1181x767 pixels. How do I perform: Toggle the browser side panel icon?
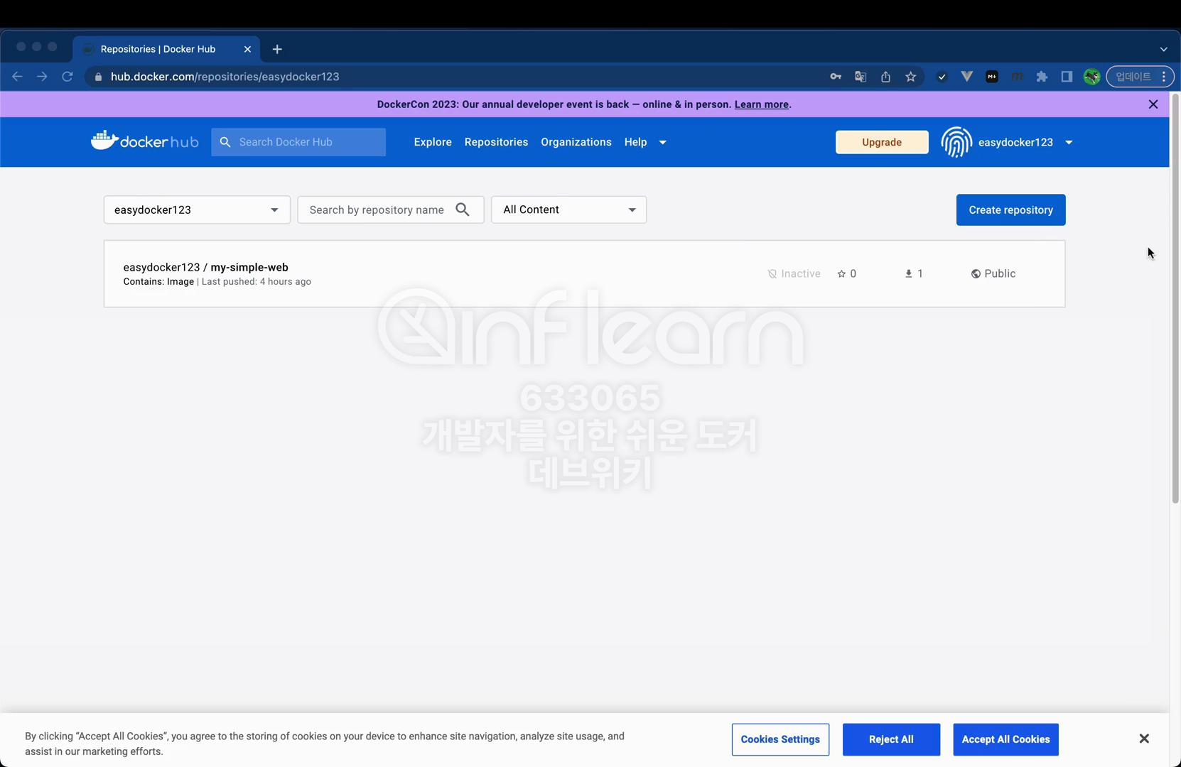tap(1067, 77)
